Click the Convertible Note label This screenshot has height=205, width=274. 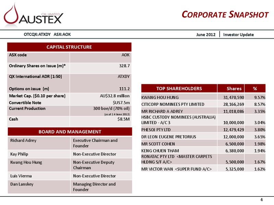click(x=25, y=103)
